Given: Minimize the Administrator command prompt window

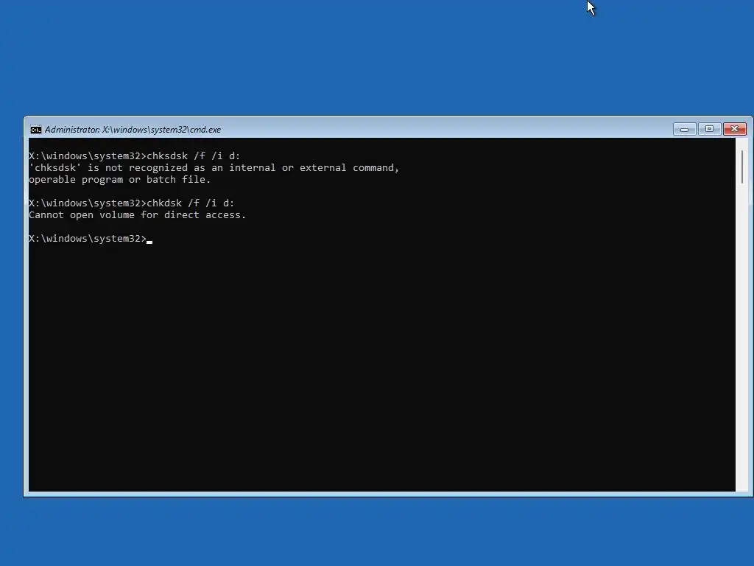Looking at the screenshot, I should click(684, 129).
